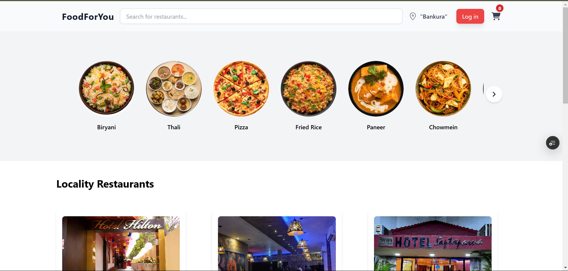
Task: Focus the Search for restaurants field
Action: tap(261, 17)
